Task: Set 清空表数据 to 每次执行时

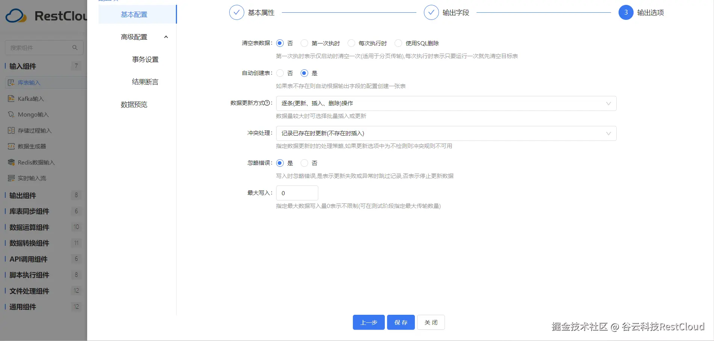Action: tap(351, 43)
